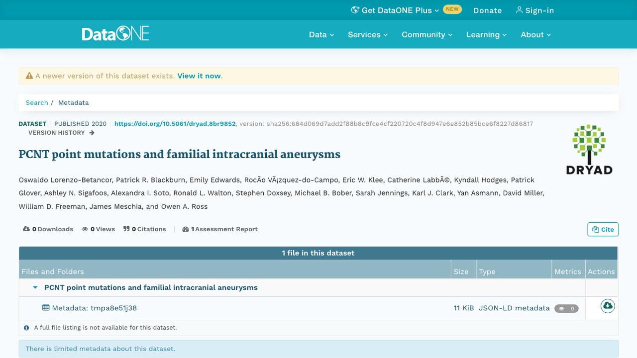Click the Donate link

(x=488, y=10)
